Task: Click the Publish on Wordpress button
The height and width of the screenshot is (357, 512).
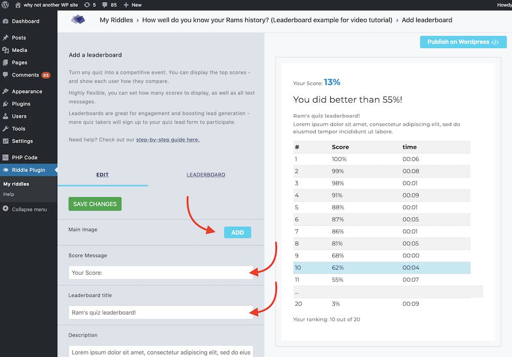Action: click(x=463, y=42)
